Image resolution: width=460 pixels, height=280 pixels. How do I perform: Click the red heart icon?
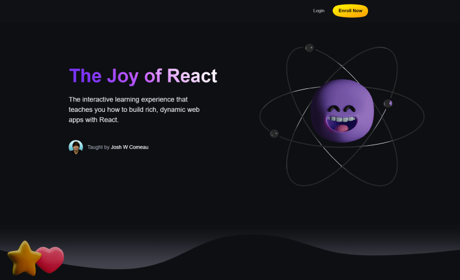[x=49, y=259]
